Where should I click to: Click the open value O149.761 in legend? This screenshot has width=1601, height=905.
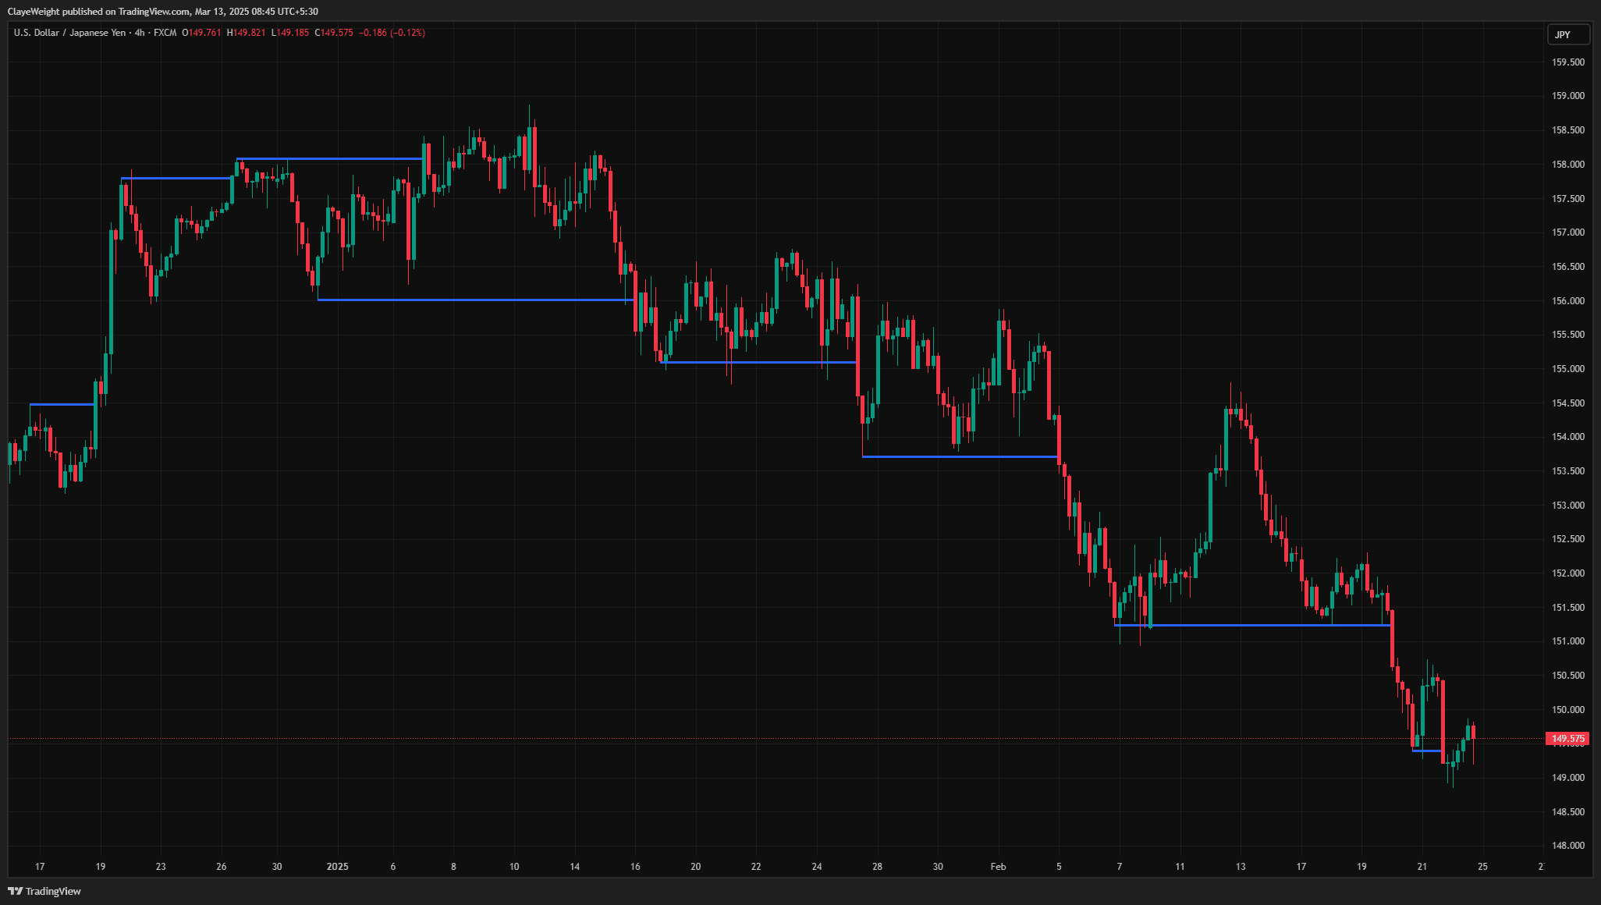[201, 33]
